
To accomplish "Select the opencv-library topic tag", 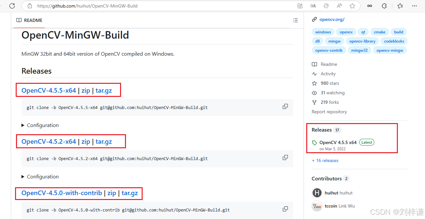I will [x=362, y=41].
